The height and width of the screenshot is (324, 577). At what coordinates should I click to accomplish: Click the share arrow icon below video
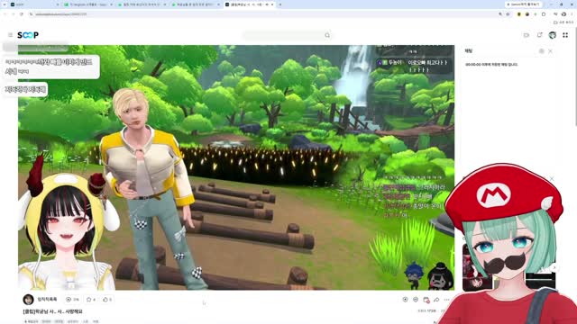[x=436, y=300]
